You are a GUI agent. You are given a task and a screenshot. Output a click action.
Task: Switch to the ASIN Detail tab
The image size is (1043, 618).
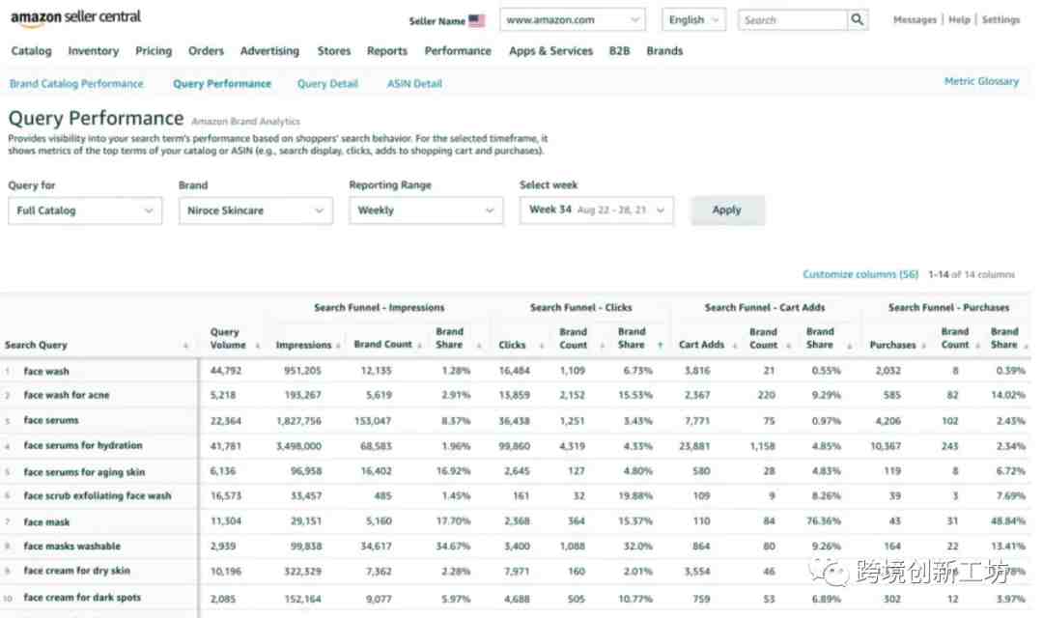point(414,84)
